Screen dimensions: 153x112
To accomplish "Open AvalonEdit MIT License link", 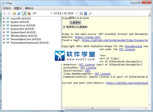I will (88, 68).
